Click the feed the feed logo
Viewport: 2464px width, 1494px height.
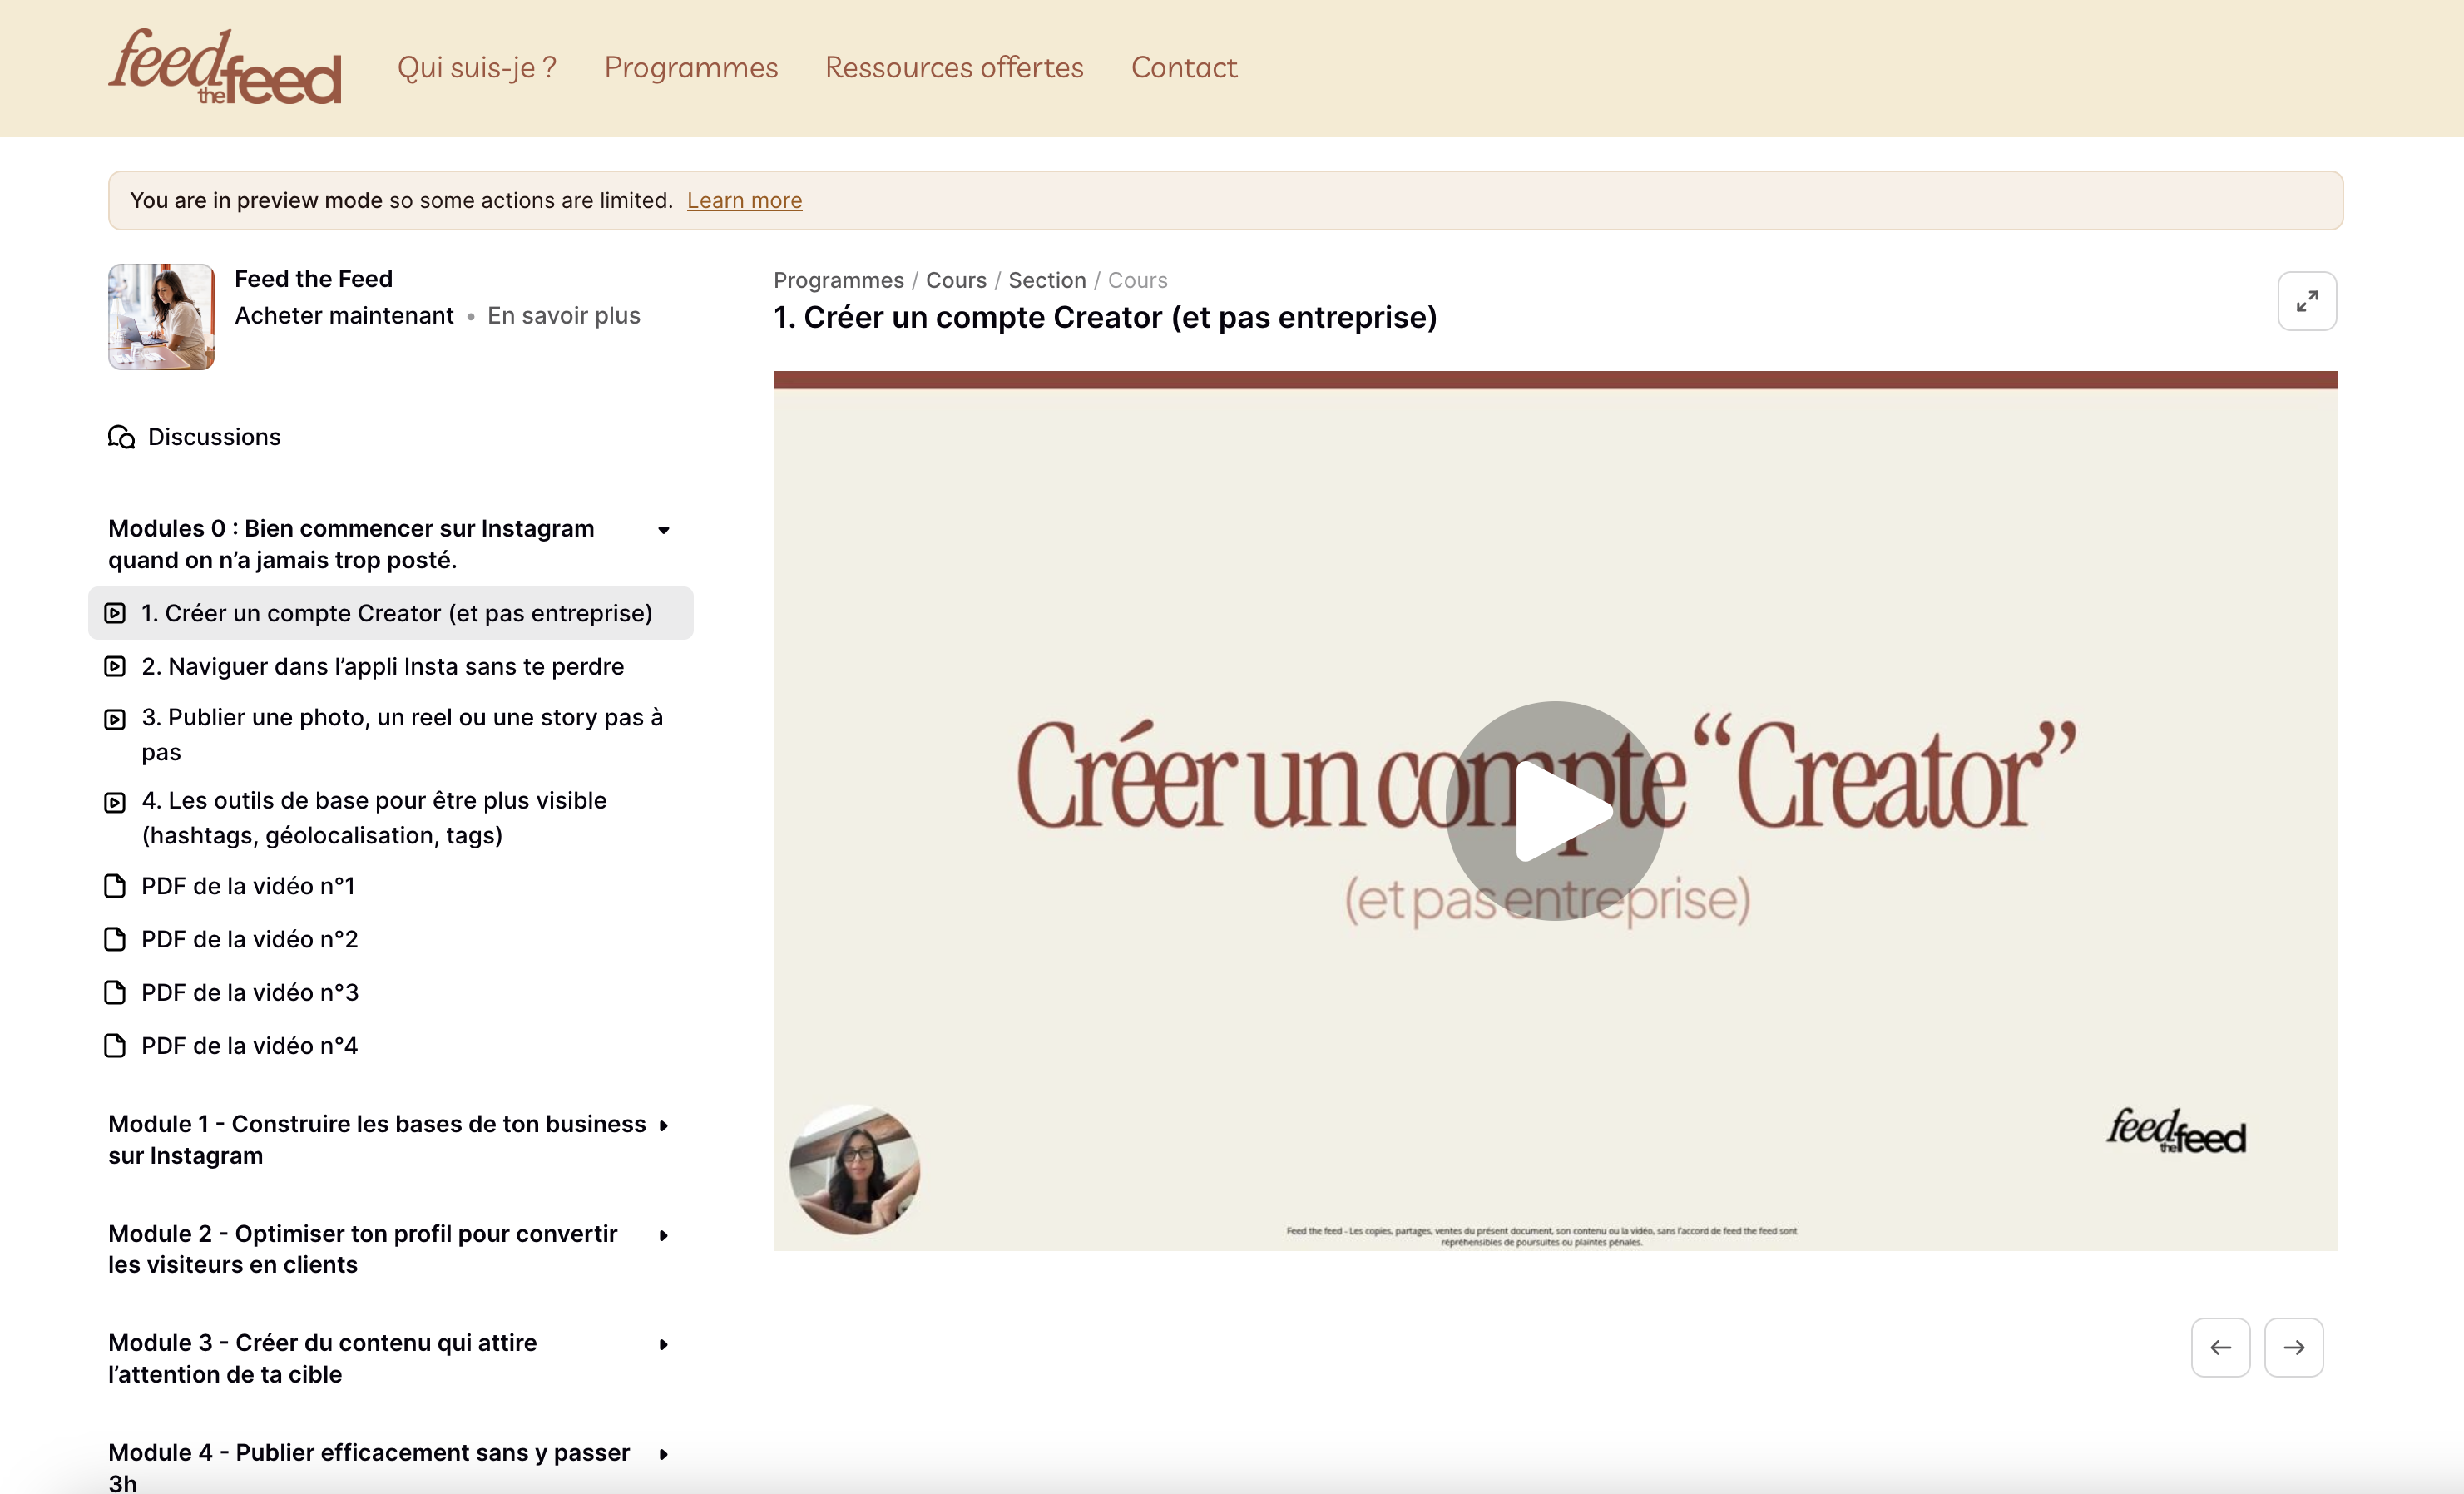[x=225, y=67]
